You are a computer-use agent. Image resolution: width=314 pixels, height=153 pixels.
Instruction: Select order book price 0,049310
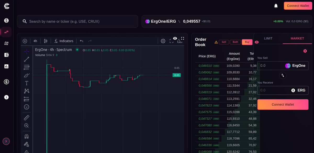(205, 66)
